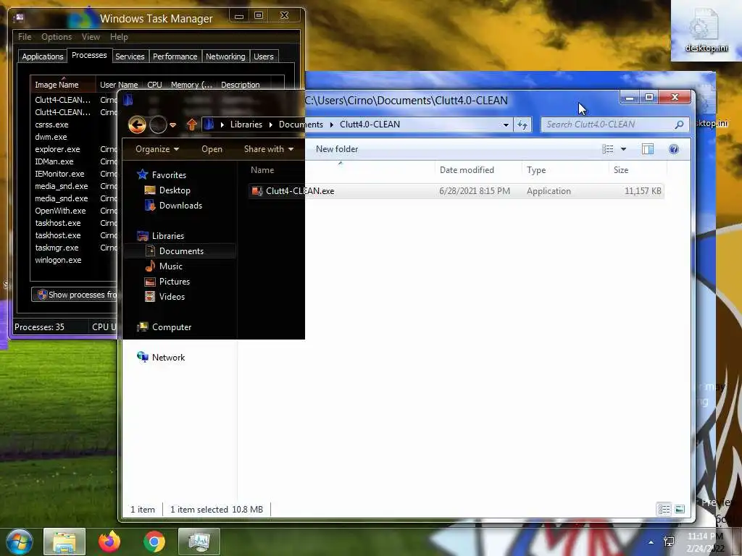The height and width of the screenshot is (556, 742).
Task: Open the Windows Start orb
Action: (x=20, y=542)
